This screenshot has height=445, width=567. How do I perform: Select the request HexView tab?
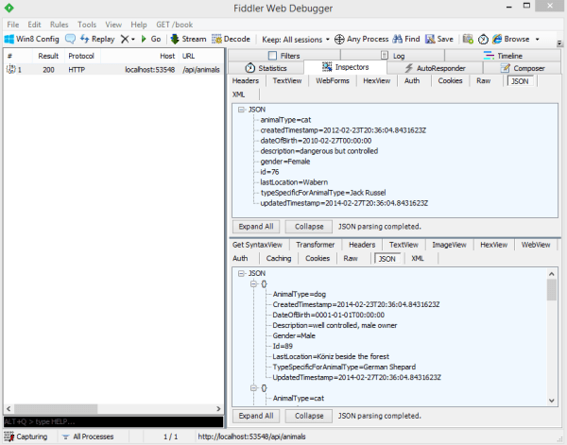[x=376, y=80]
